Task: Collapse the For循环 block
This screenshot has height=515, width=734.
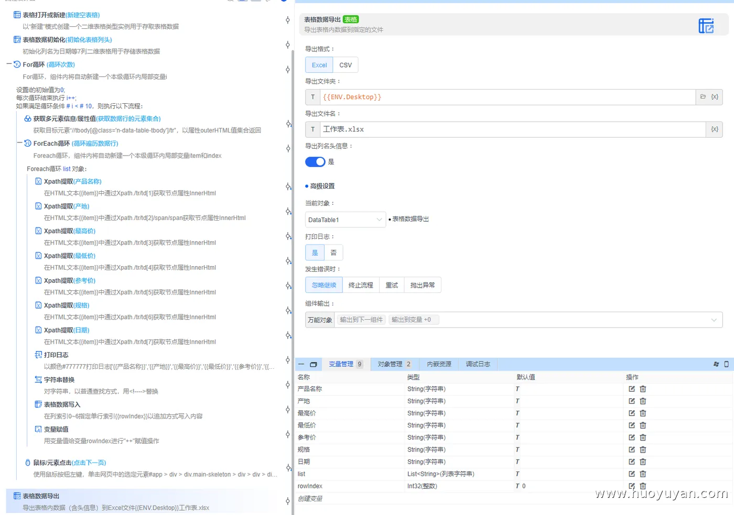Action: (x=9, y=64)
